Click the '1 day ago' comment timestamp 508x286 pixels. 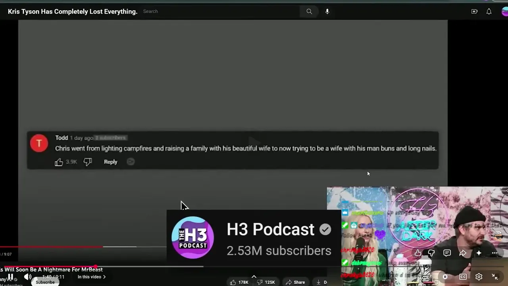click(81, 138)
